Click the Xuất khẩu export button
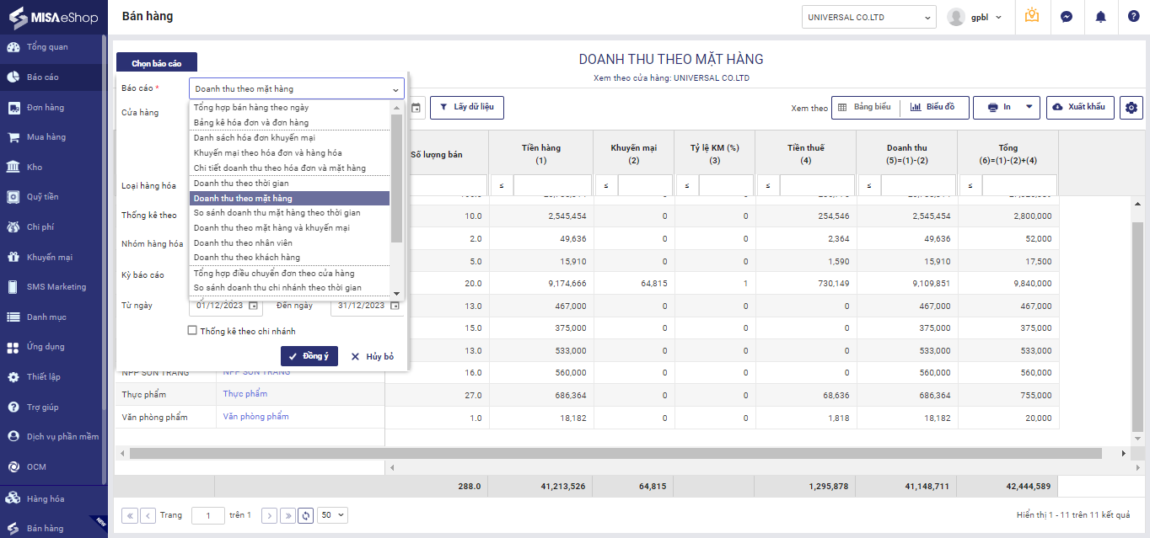1150x538 pixels. 1080,107
